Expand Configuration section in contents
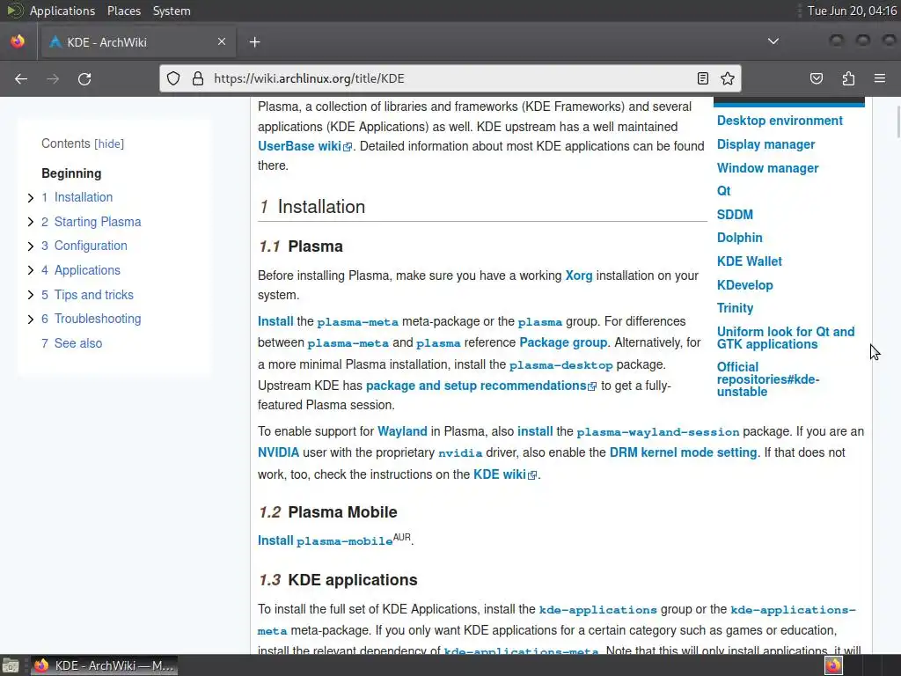 (x=31, y=246)
